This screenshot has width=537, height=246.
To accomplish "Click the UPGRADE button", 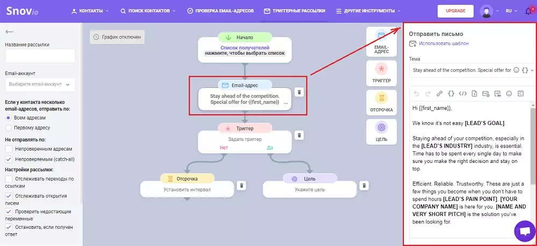I will 455,11.
